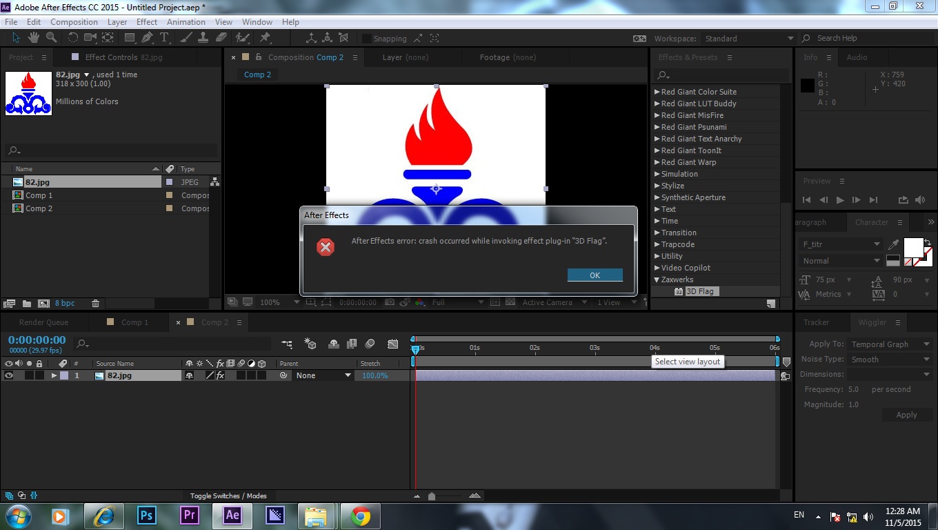The height and width of the screenshot is (530, 938).
Task: Switch to the Render Queue tab
Action: (43, 322)
